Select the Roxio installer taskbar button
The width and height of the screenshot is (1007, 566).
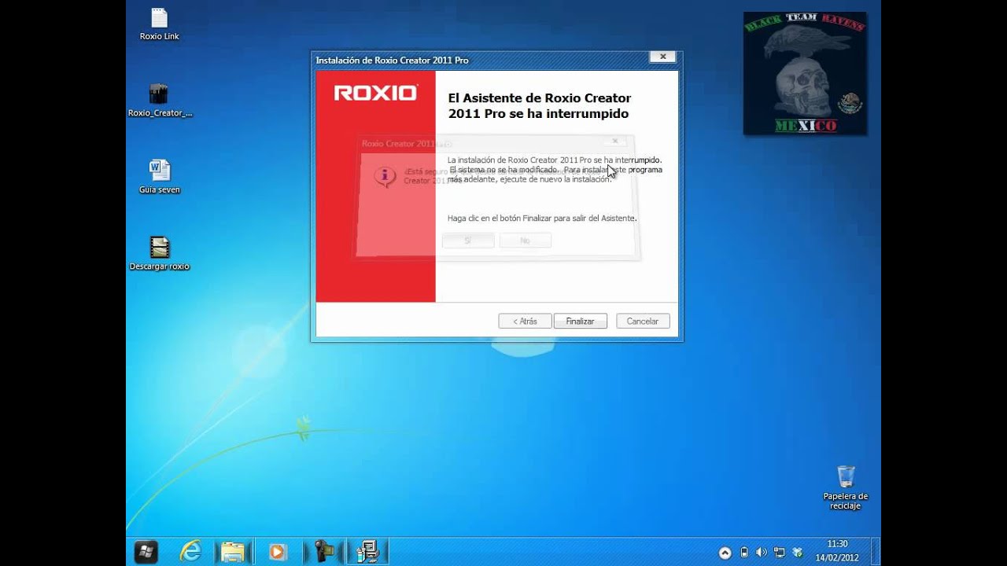pyautogui.click(x=367, y=552)
